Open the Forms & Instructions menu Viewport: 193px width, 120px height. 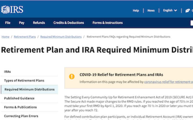click(x=108, y=23)
